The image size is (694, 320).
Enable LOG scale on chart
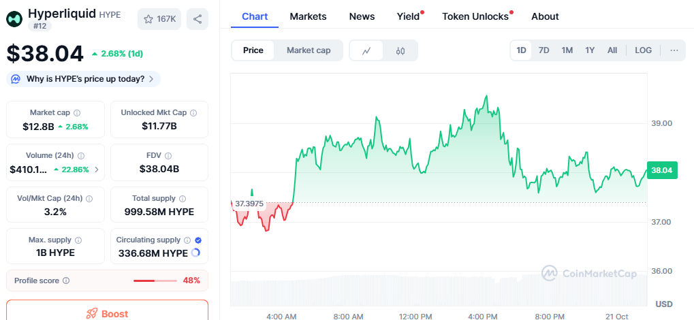click(x=643, y=50)
